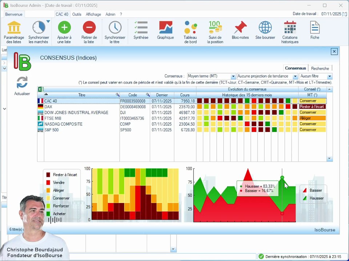Click the NYSE icon for S&P 500
Screen dimensions: 349x261
point(40,130)
